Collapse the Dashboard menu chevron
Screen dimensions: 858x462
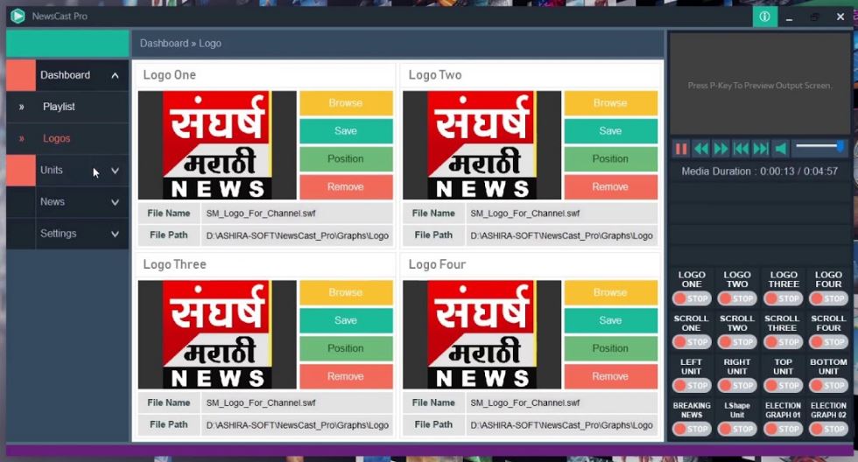[x=115, y=75]
